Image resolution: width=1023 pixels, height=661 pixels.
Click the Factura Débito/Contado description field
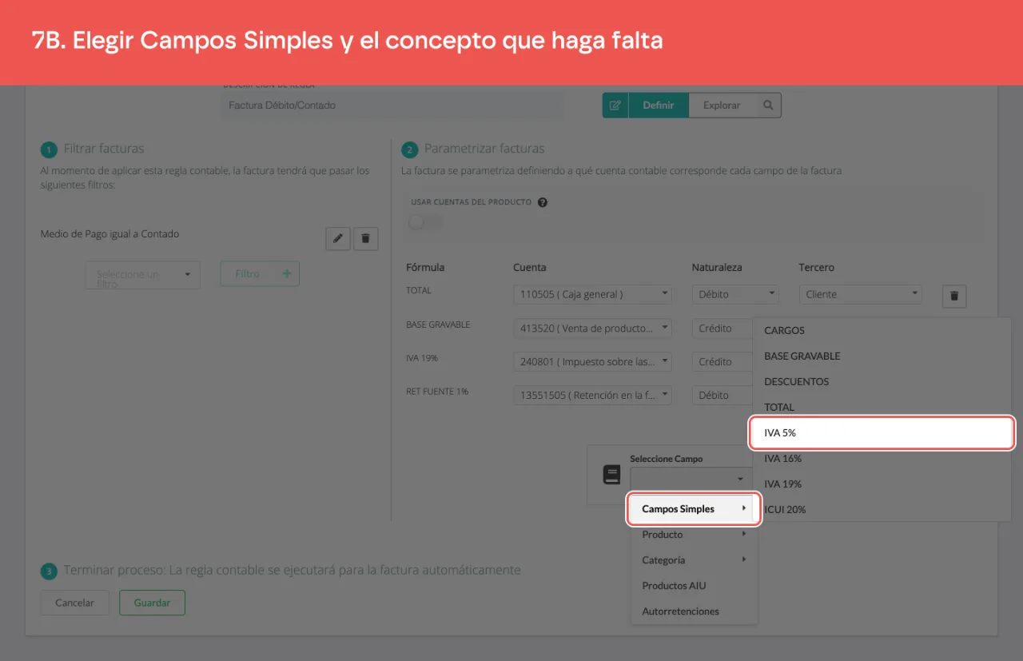(x=392, y=106)
